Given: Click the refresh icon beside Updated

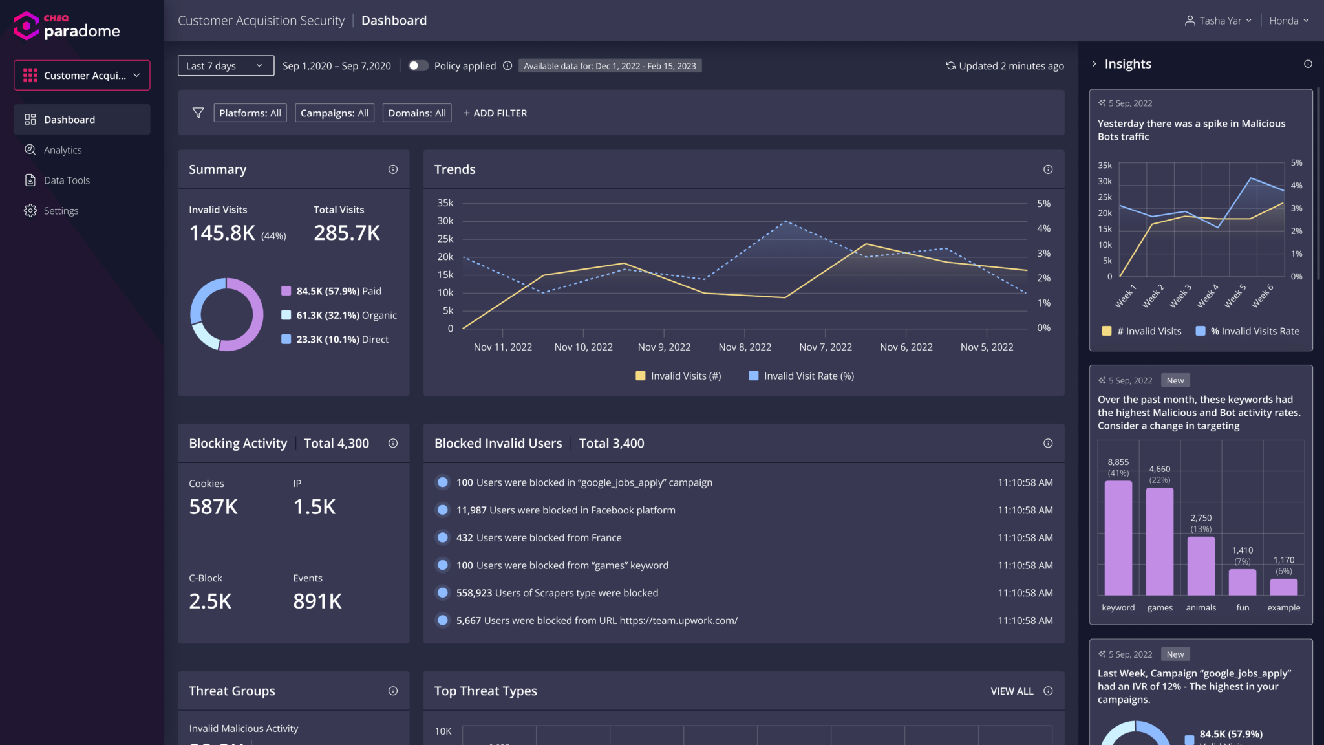Looking at the screenshot, I should (x=950, y=66).
